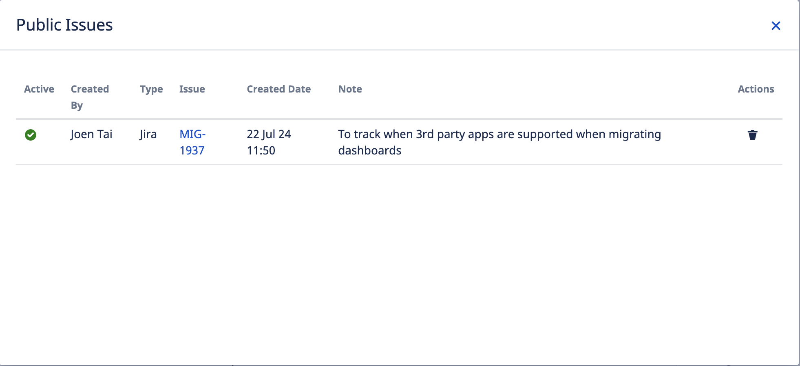
Task: Select the remove action for the Jira issue
Action: point(752,134)
